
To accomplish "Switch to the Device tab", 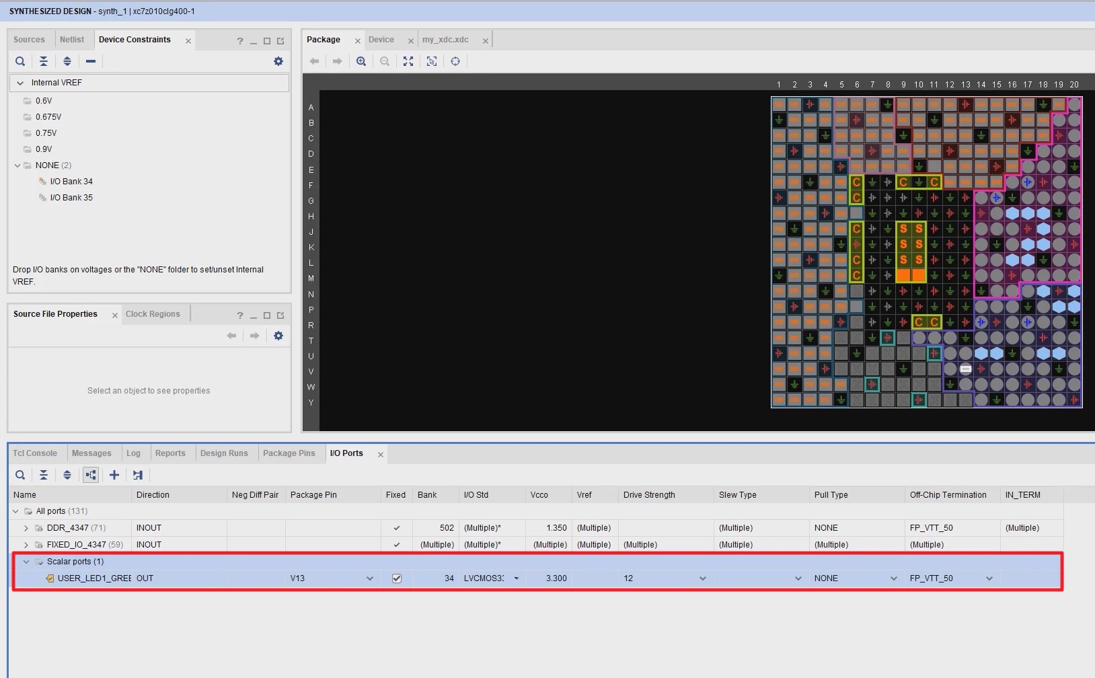I will [381, 40].
